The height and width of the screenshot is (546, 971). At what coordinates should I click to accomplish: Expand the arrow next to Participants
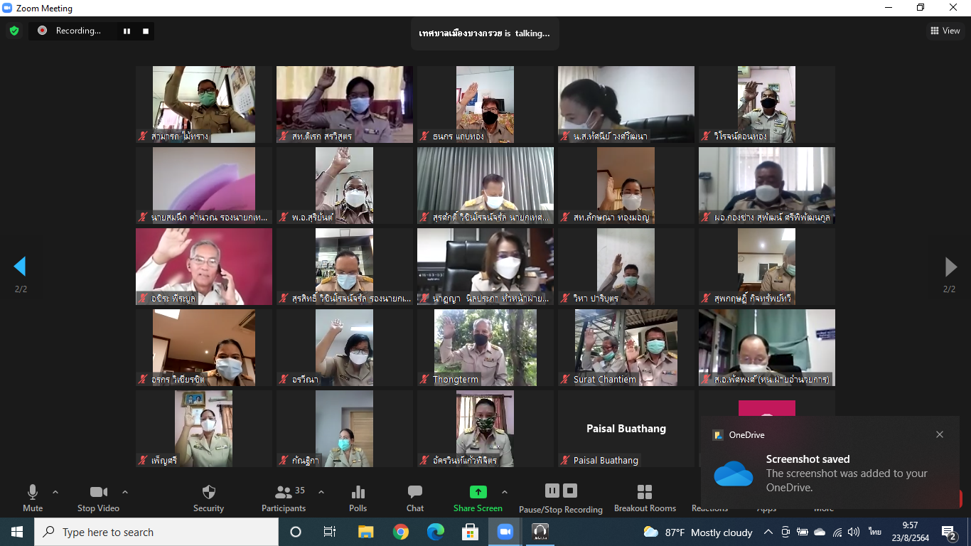pyautogui.click(x=321, y=492)
